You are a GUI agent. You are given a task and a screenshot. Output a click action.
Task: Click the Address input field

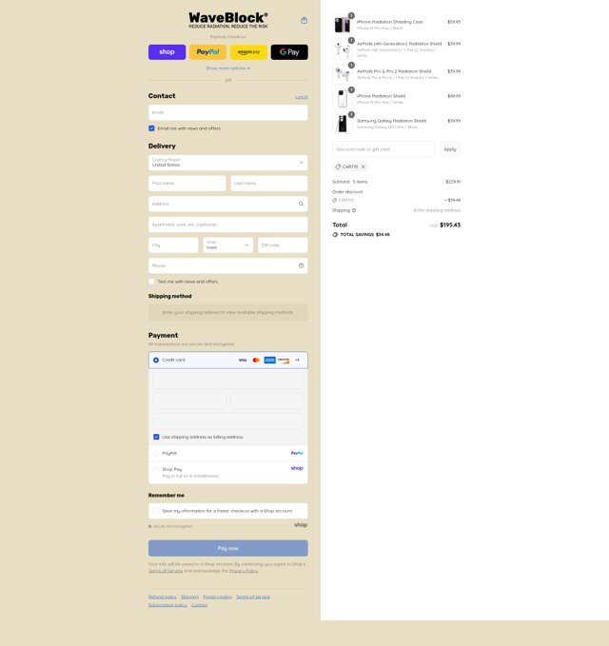pos(227,204)
